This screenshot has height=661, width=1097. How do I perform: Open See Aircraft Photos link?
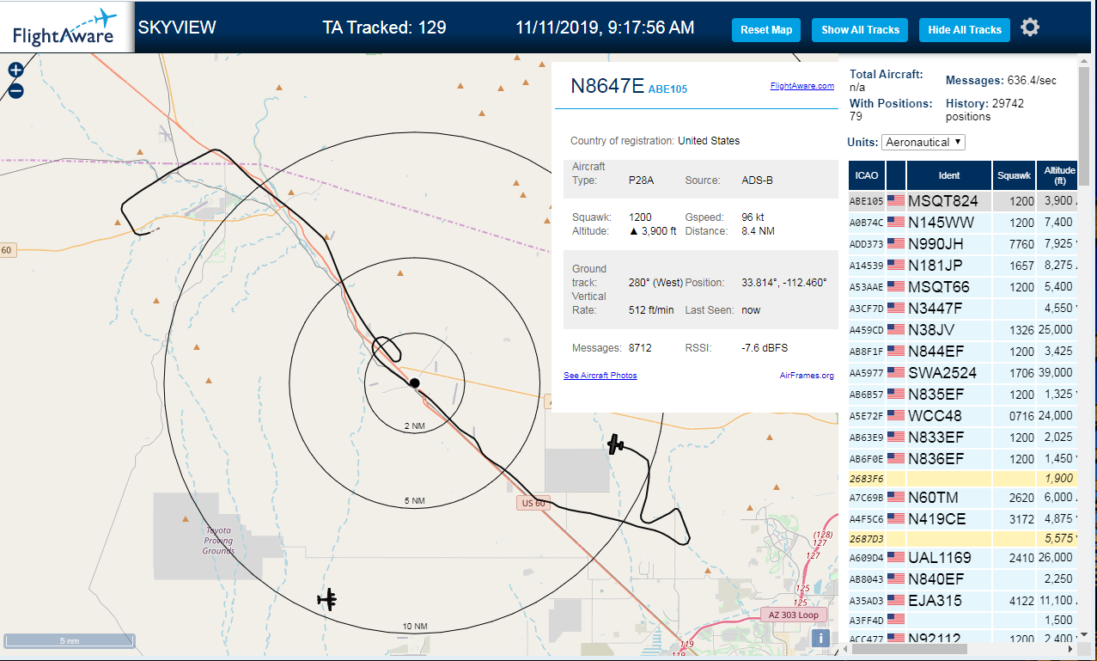pyautogui.click(x=600, y=376)
